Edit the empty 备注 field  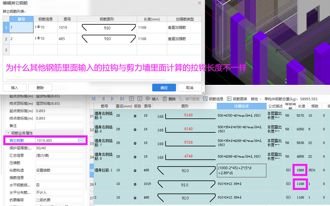[60, 126]
